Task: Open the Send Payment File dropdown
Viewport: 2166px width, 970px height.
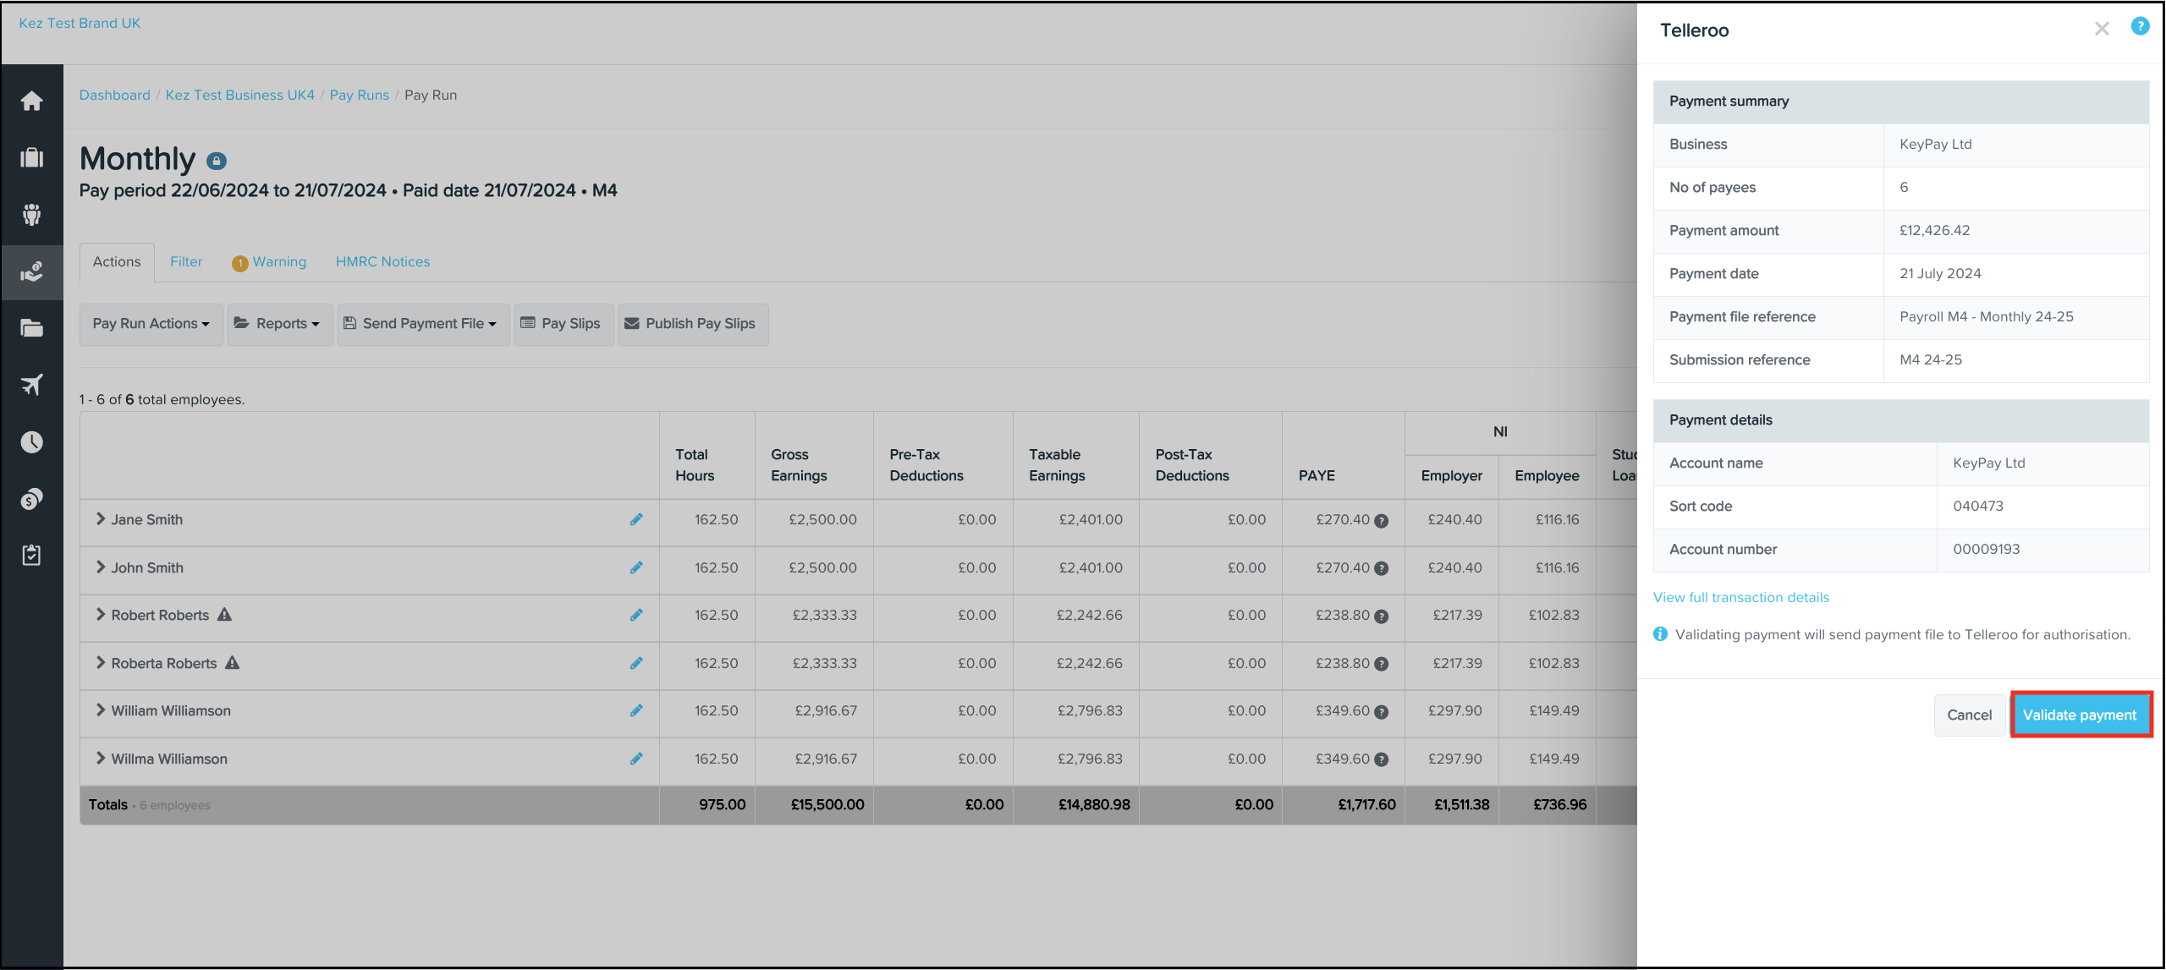Action: pos(423,324)
